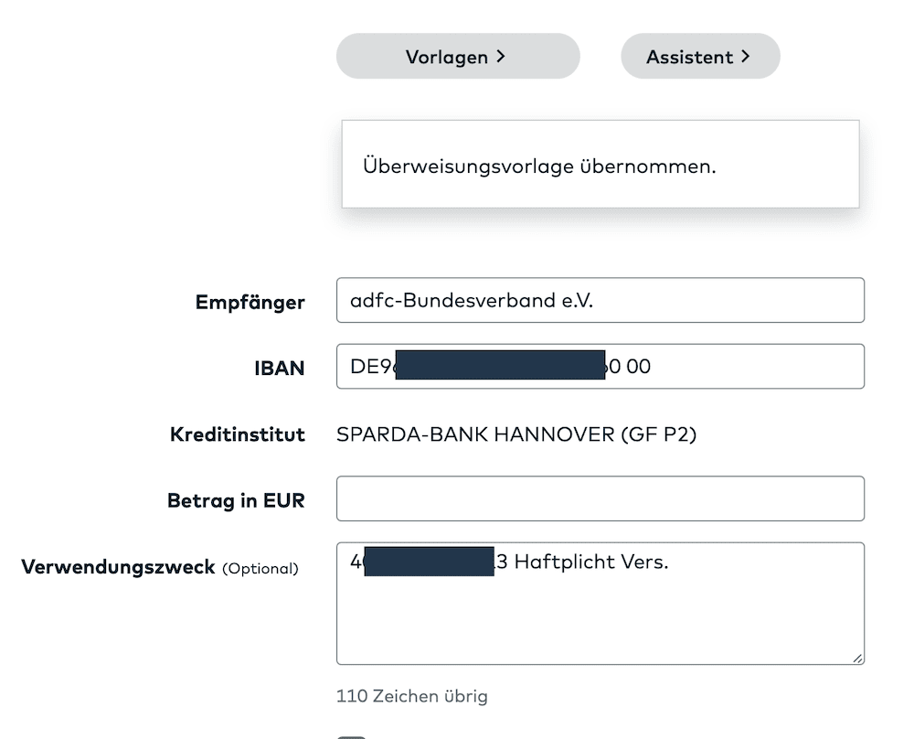The width and height of the screenshot is (914, 739).
Task: Click the '(Optional)' hint text
Action: click(x=260, y=568)
